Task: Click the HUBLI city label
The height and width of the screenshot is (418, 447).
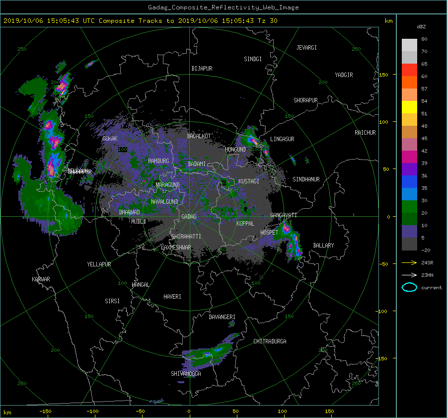Action: [139, 221]
